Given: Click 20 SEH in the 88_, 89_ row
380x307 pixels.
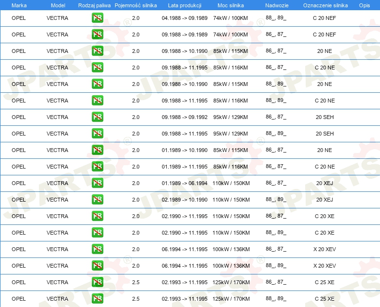Looking at the screenshot, I should coord(325,134).
